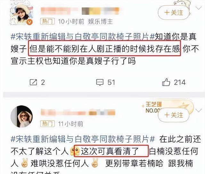Open hashtag topic in first post

point(83,37)
